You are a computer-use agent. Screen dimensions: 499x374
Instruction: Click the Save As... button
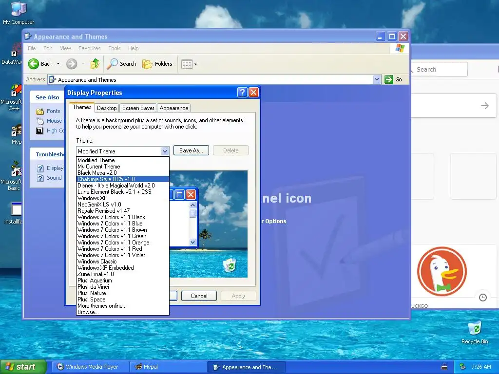(191, 150)
